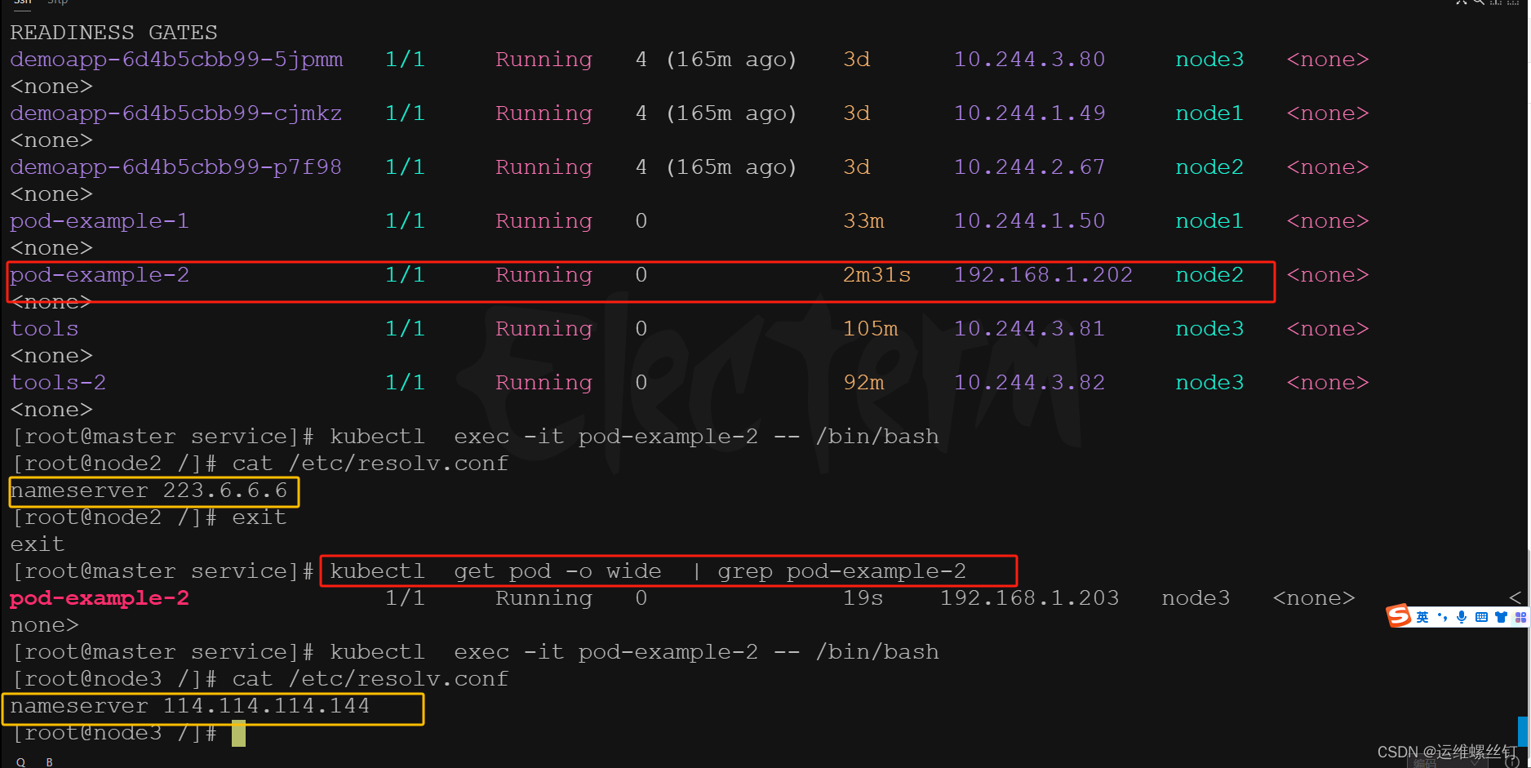Click pod name demoapp-6d4b5cbb99-5jpmm
The image size is (1531, 768).
(176, 60)
